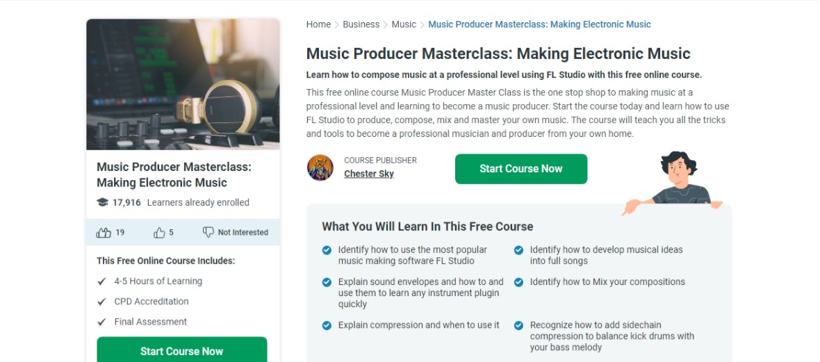The width and height of the screenshot is (820, 362).
Task: Click Start Course Now in sidebar card
Action: [182, 351]
